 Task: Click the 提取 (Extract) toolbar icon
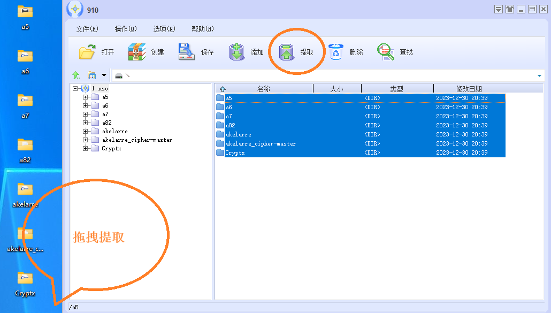tap(287, 52)
